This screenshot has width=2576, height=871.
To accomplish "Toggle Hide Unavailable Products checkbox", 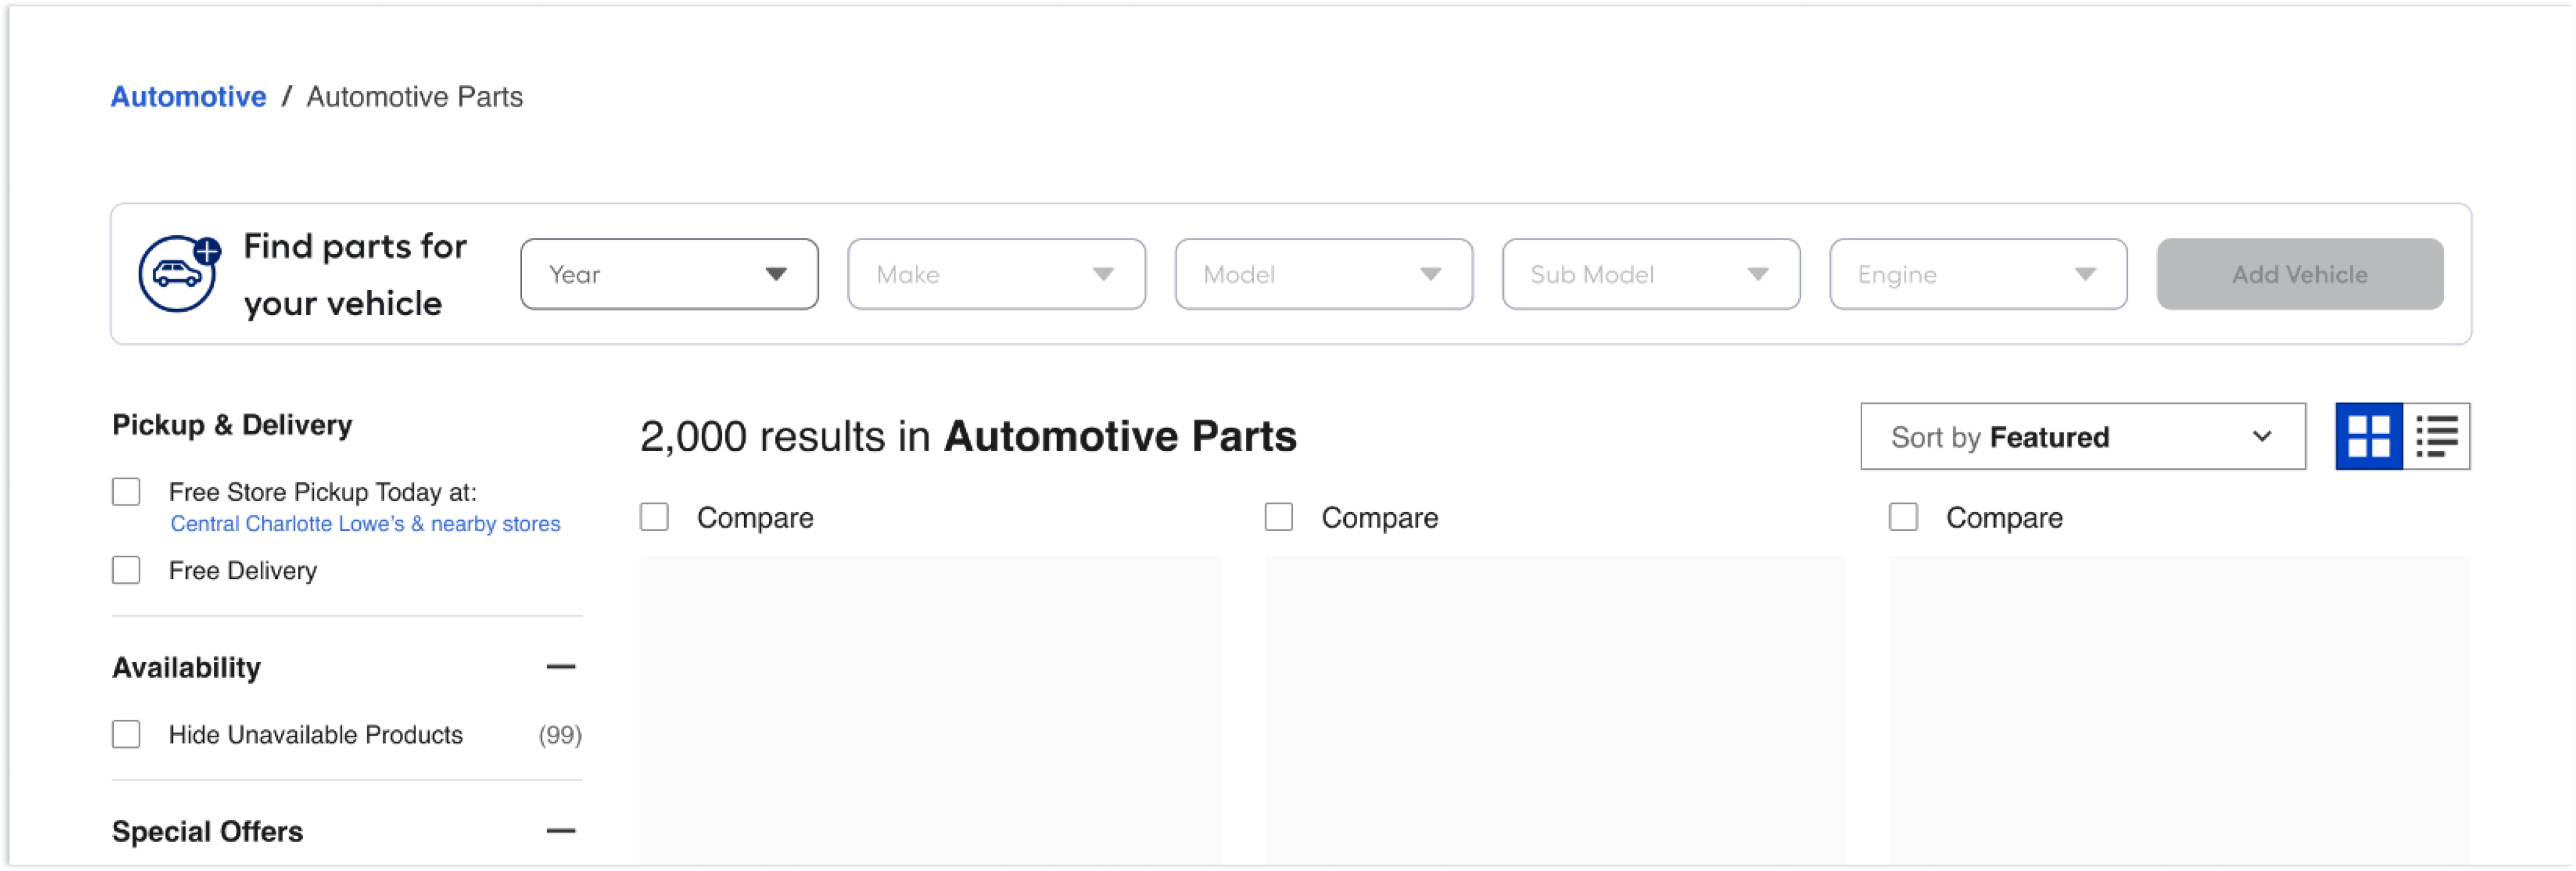I will coord(126,734).
